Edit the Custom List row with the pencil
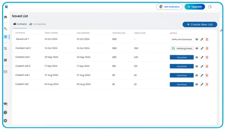This screenshot has height=129, width=225. (202, 84)
